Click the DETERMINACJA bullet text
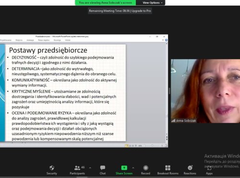 pos(64,71)
